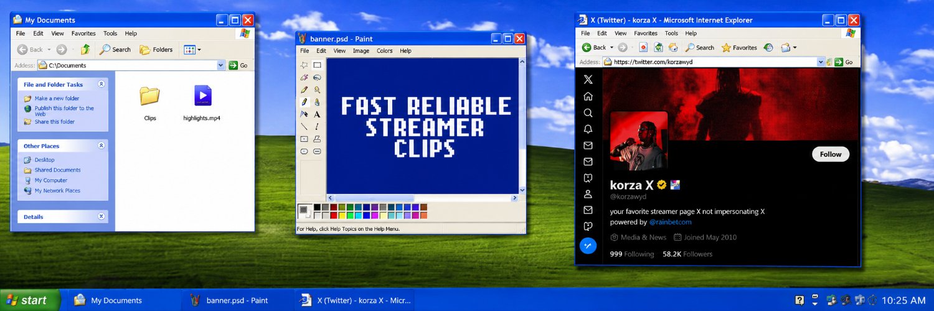Screen dimensions: 934x311
Task: Pick the black color swatch in Paint palette
Action: tap(318, 207)
